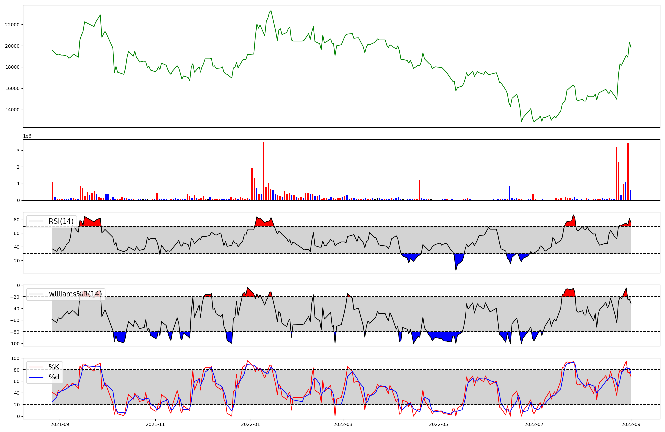Click the 2021-11 x-axis date label
This screenshot has width=665, height=432.
[x=155, y=424]
